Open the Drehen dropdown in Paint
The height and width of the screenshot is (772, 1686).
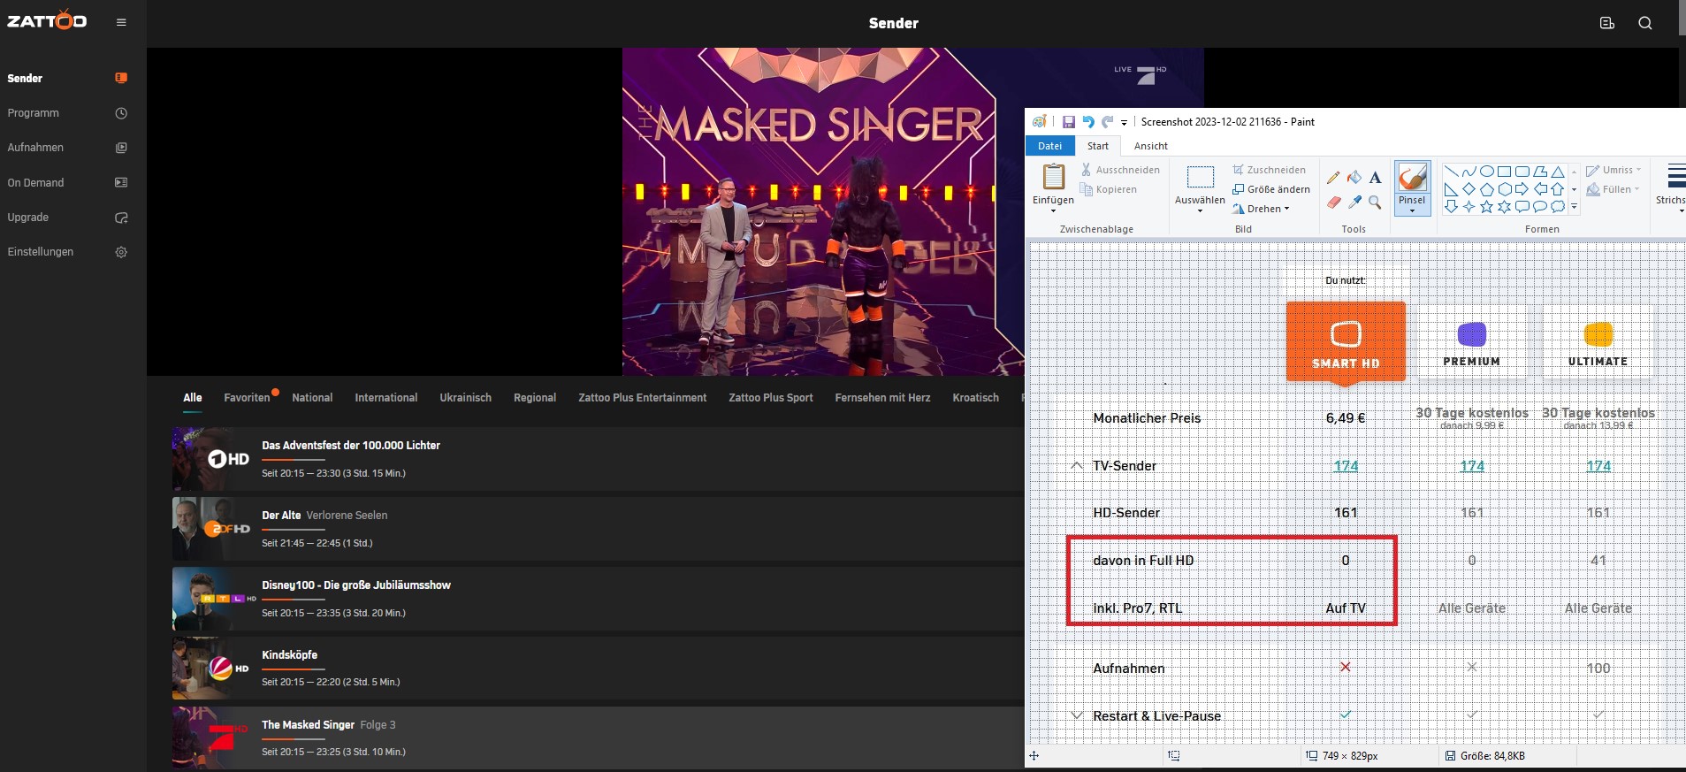1262,209
